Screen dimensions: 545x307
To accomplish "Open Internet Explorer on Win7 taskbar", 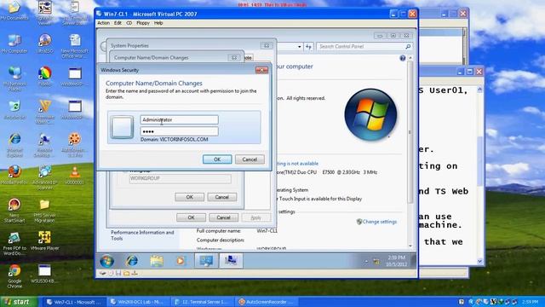I will [x=132, y=261].
